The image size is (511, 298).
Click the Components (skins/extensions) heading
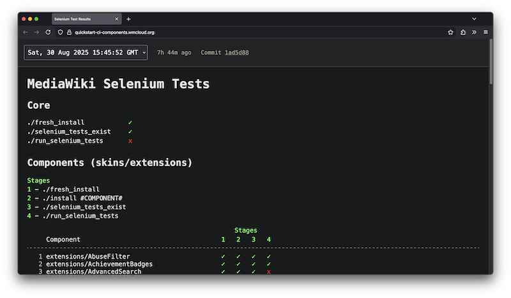(x=109, y=162)
